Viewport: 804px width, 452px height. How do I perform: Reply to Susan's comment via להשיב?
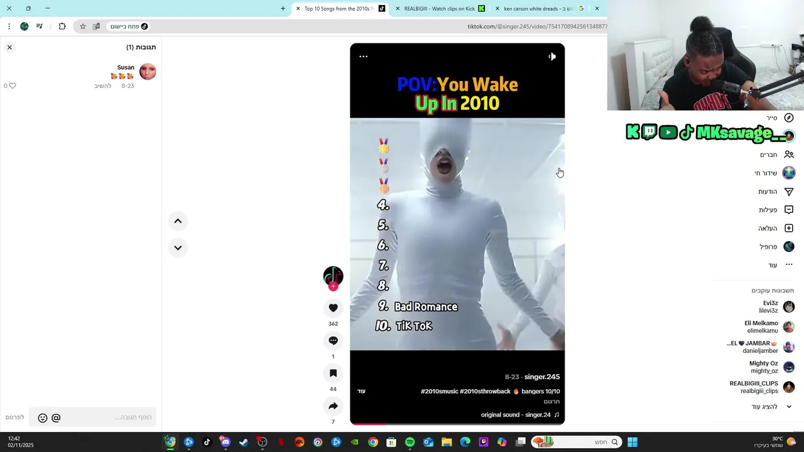pos(102,86)
